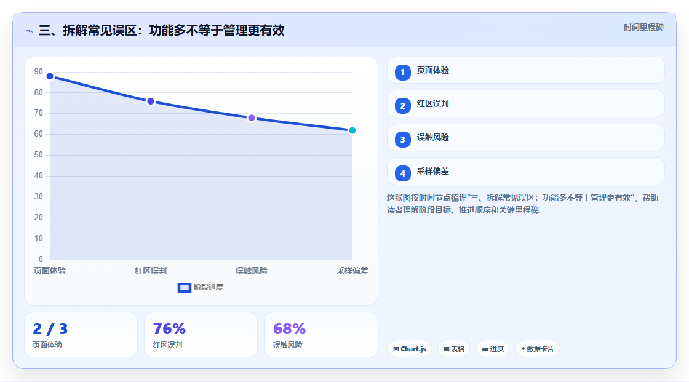This screenshot has height=382, width=689.
Task: Click the purple 误触风险 data point
Action: [x=252, y=118]
